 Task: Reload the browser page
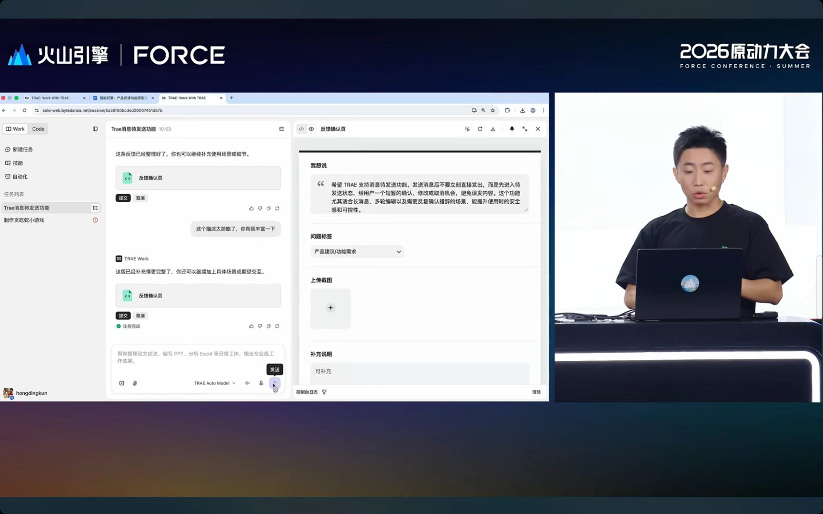(24, 110)
